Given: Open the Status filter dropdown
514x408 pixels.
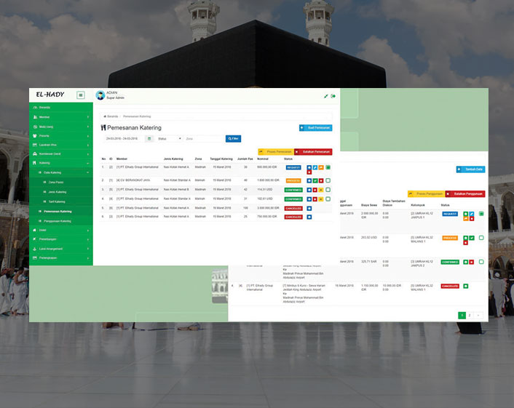Looking at the screenshot, I should (170, 138).
